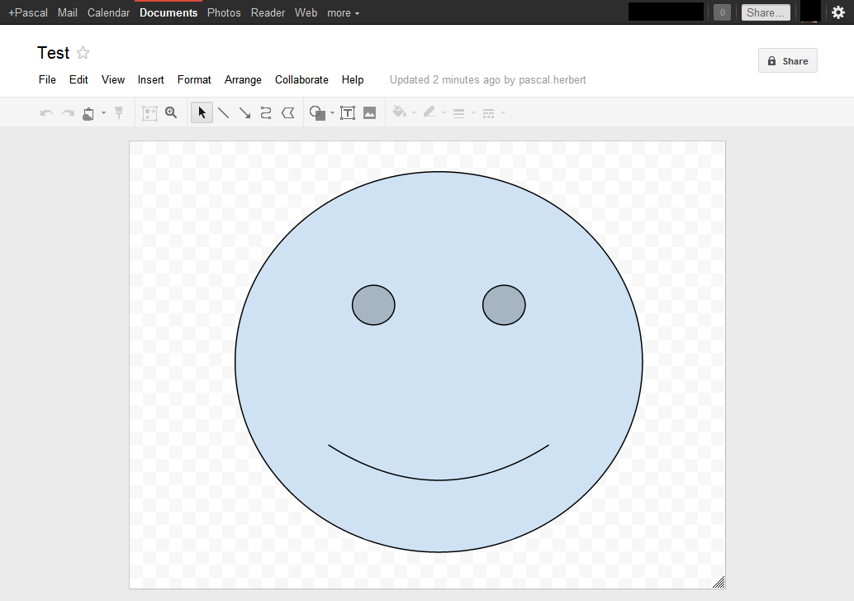Select the left eye circle
Screen dimensions: 854x601
[x=373, y=305]
